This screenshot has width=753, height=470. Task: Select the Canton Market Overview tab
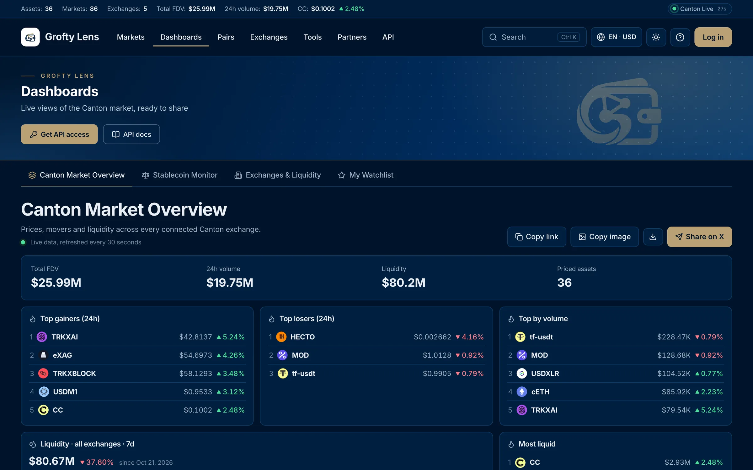click(76, 175)
